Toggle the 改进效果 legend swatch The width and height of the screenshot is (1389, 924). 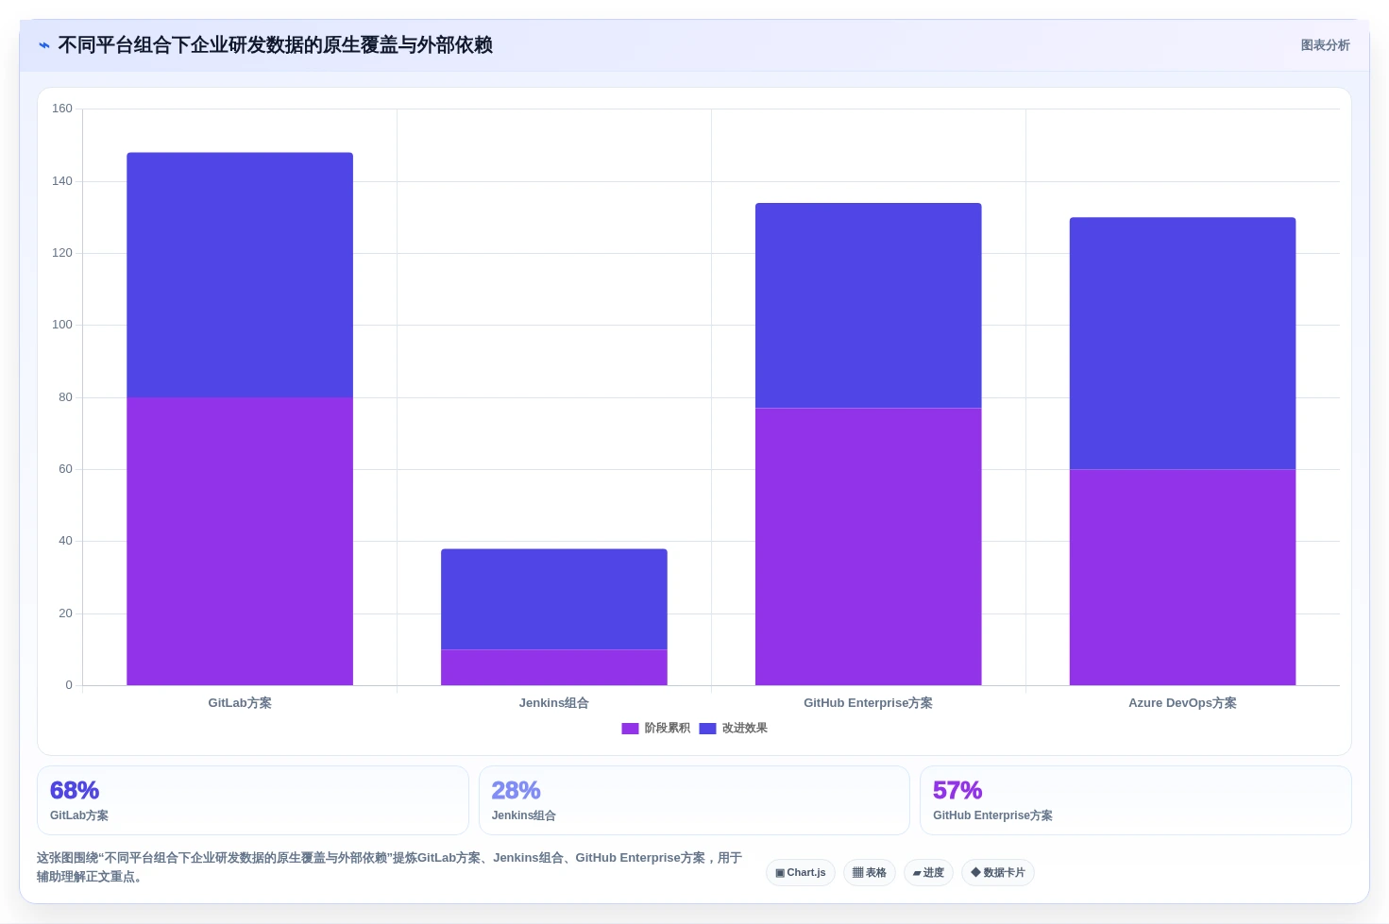pyautogui.click(x=707, y=729)
